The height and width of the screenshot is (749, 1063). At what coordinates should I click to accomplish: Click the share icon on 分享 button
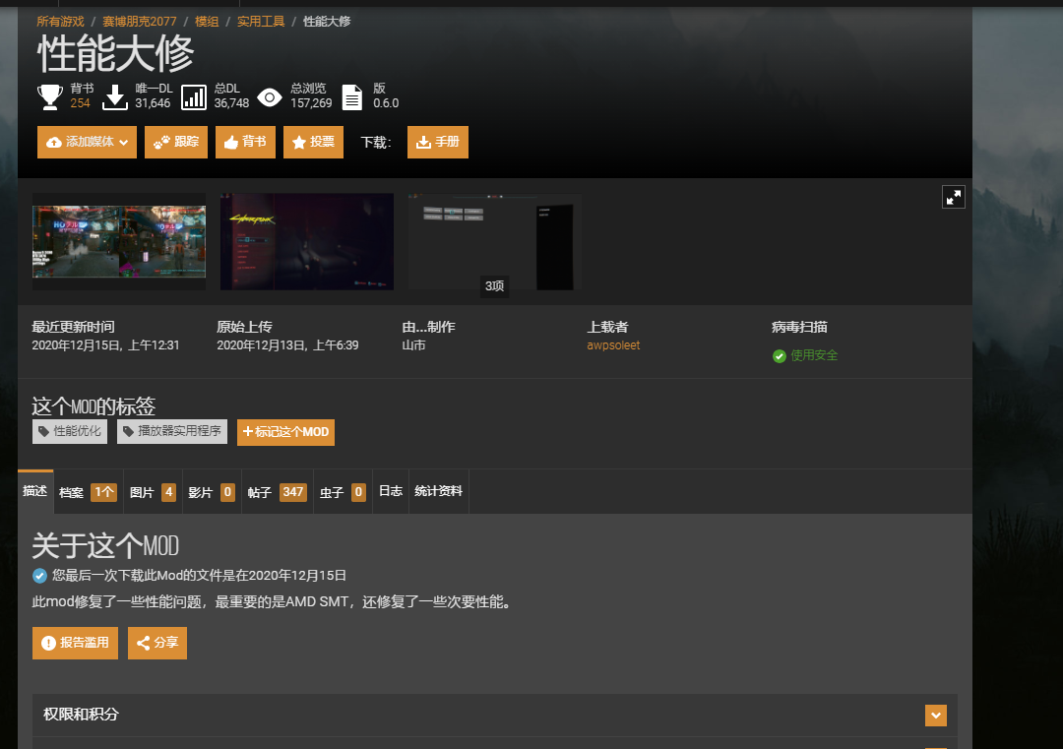(141, 643)
